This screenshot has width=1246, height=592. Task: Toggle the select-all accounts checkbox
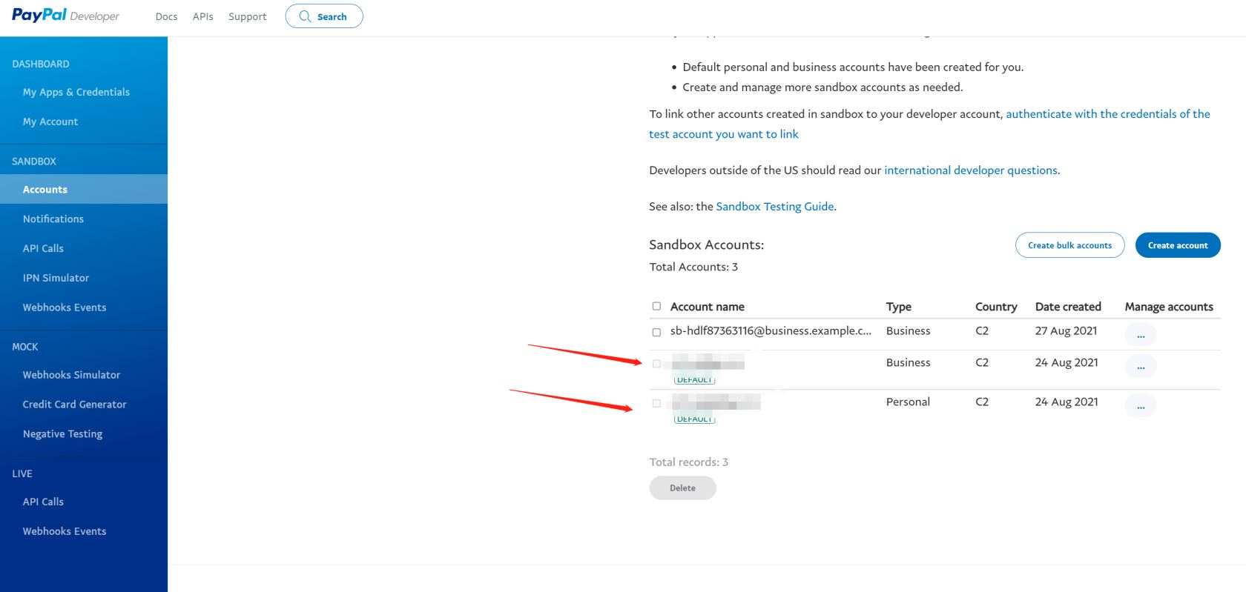[x=656, y=306]
